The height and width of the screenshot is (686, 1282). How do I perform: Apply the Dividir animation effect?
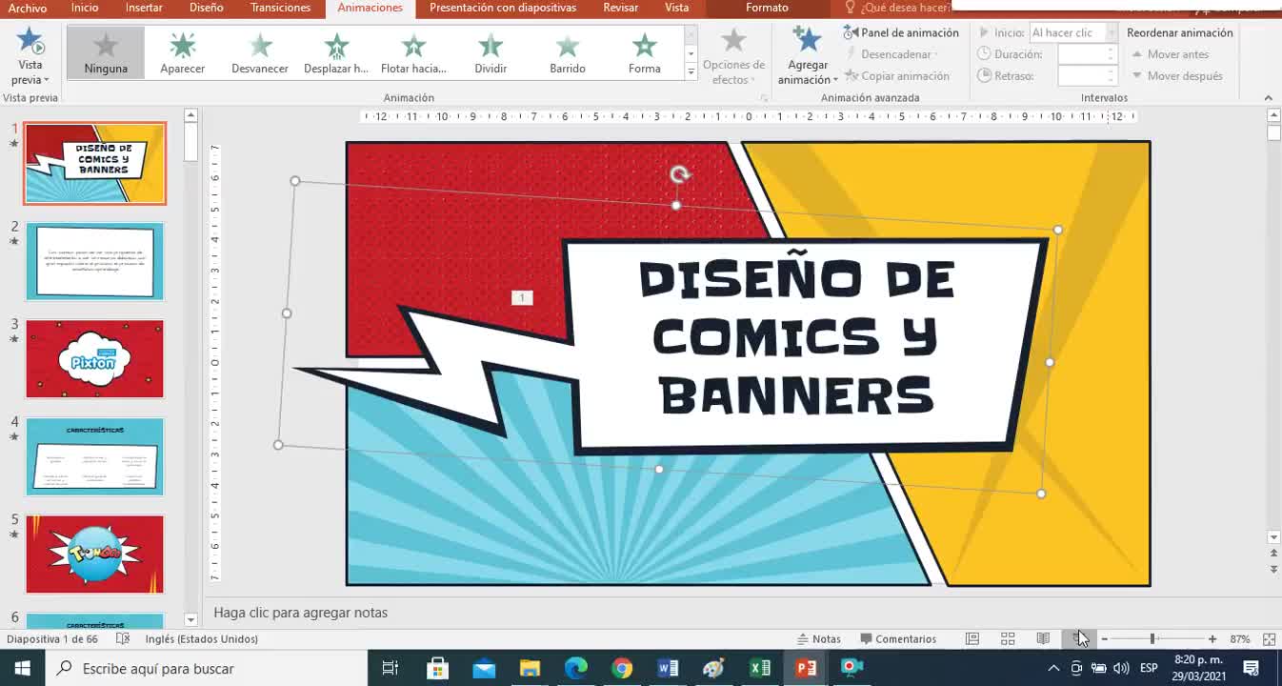click(x=490, y=52)
